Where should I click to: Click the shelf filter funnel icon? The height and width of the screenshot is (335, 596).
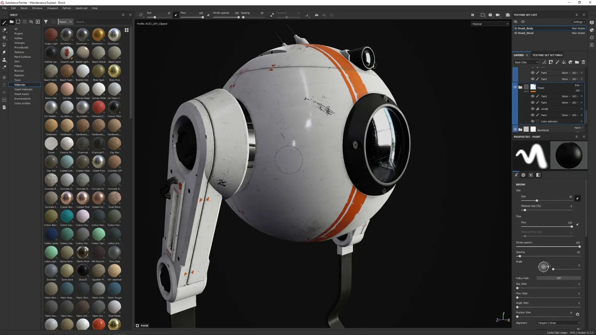46,22
